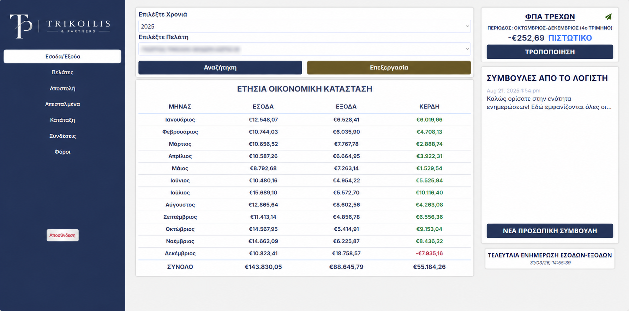Go to Πελάτες in the sidebar
This screenshot has width=629, height=311.
pyautogui.click(x=62, y=72)
